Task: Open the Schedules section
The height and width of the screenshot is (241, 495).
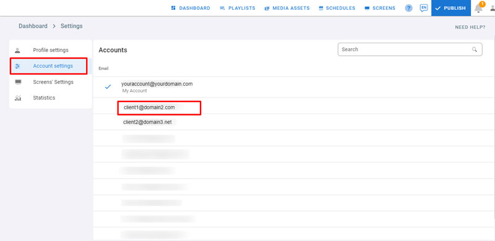Action: click(337, 8)
